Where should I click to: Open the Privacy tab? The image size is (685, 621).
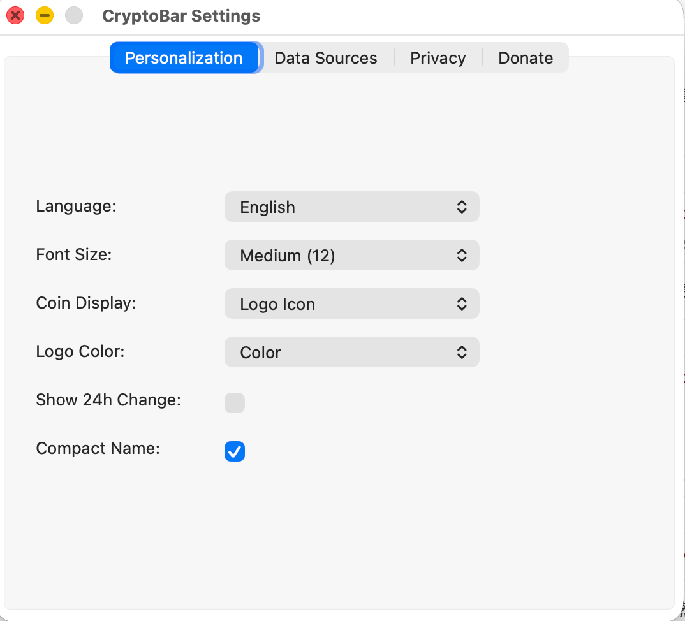point(438,57)
